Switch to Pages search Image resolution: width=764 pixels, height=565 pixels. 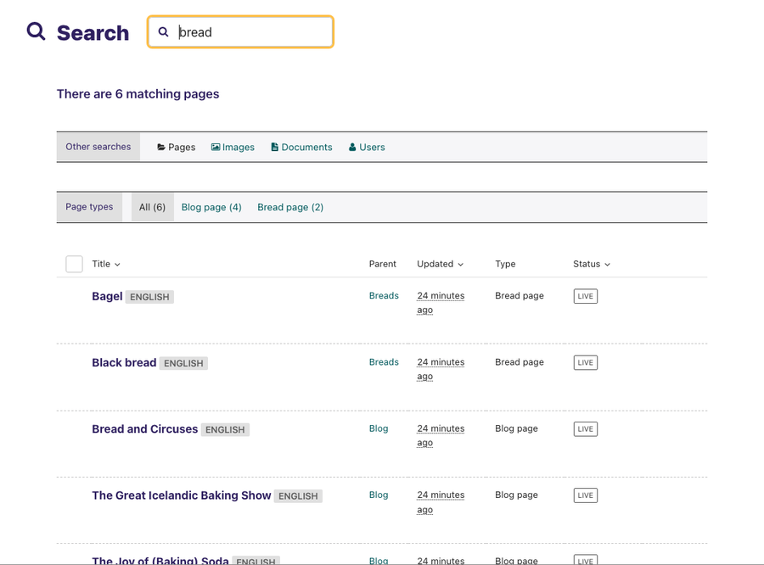point(176,147)
